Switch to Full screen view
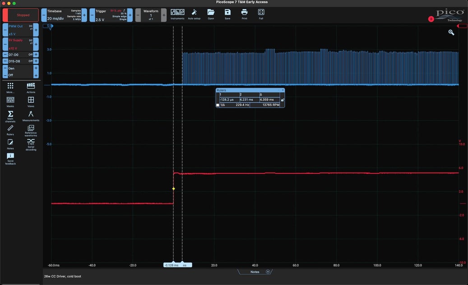 pos(261,14)
